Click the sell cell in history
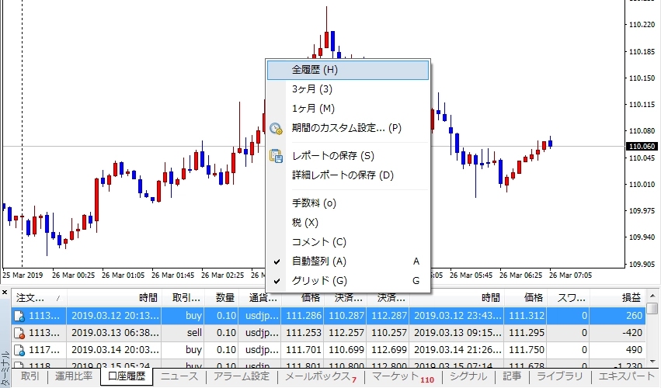Screen dimensions: 661x388 pyautogui.click(x=194, y=333)
